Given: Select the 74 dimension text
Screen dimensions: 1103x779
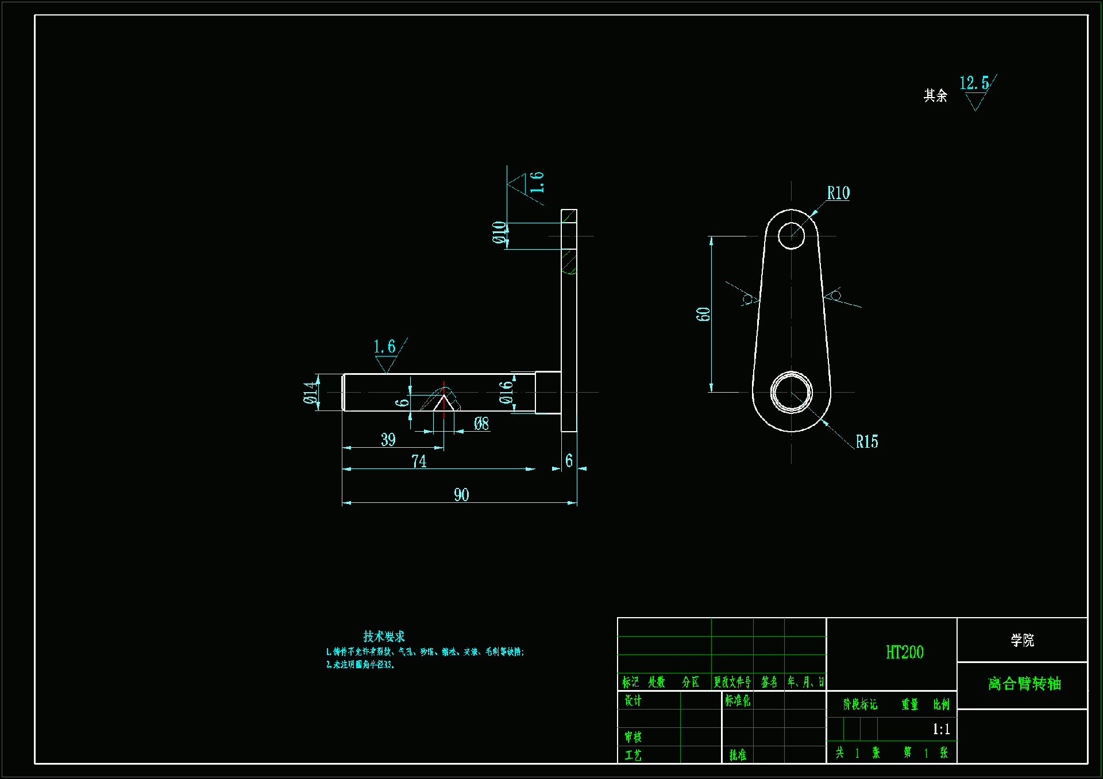Looking at the screenshot, I should pyautogui.click(x=419, y=462).
